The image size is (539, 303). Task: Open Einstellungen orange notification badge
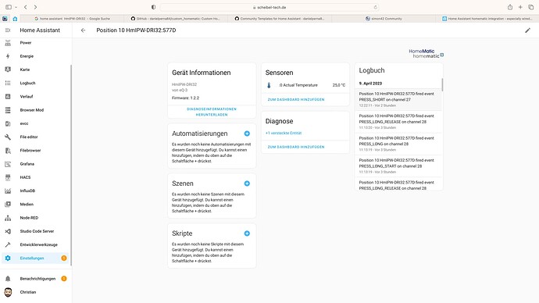64,258
